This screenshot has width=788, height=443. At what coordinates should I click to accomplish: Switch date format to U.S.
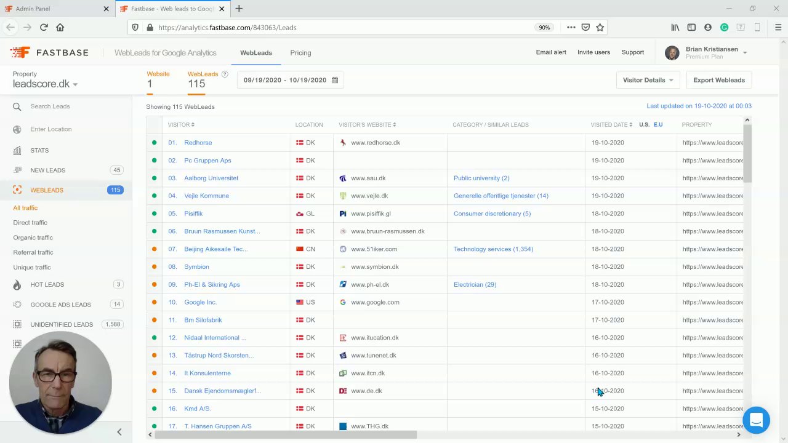644,125
